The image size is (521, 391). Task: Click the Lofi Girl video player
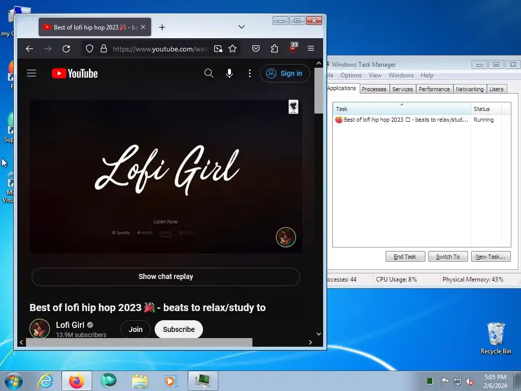(166, 177)
